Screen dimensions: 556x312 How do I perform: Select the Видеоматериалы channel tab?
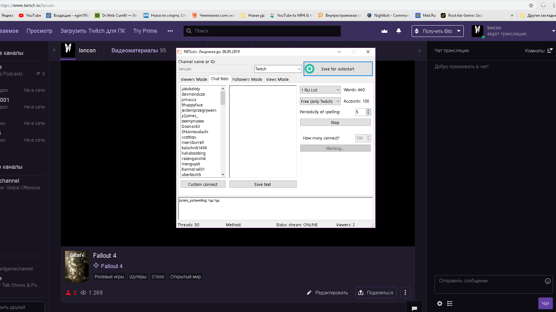tap(139, 50)
